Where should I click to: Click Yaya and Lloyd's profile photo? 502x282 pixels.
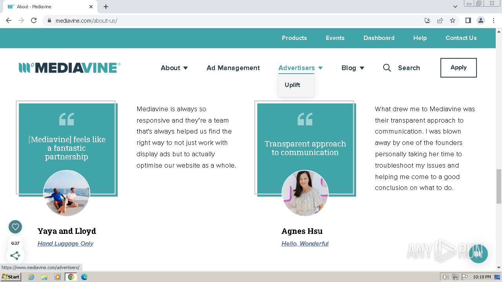pos(67,193)
